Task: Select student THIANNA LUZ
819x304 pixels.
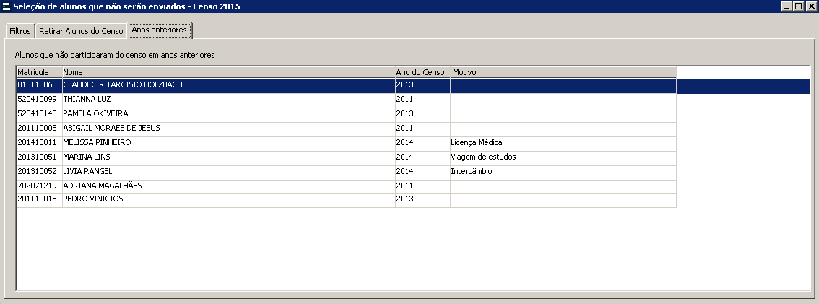Action: point(87,99)
